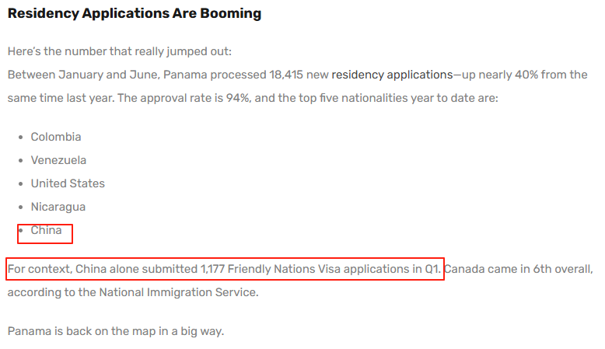The image size is (605, 349).
Task: Click the United States list entry
Action: 68,183
